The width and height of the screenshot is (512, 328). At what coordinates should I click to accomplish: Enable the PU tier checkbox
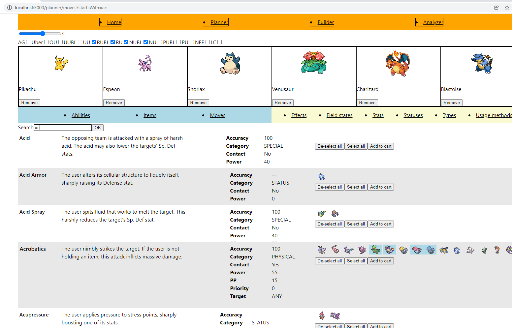192,42
